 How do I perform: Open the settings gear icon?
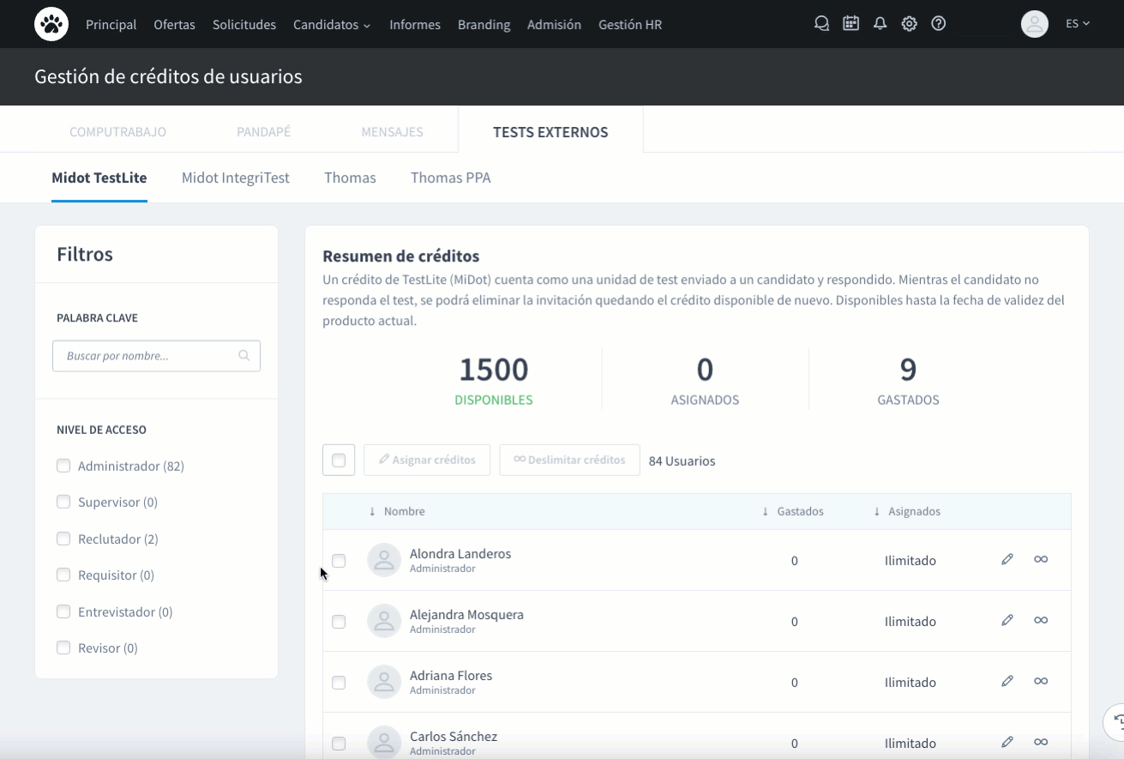(x=909, y=24)
